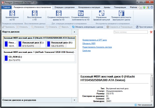Select the 100 MB Лока... partition
Screen dimensions: 155x108
(x=10, y=44)
